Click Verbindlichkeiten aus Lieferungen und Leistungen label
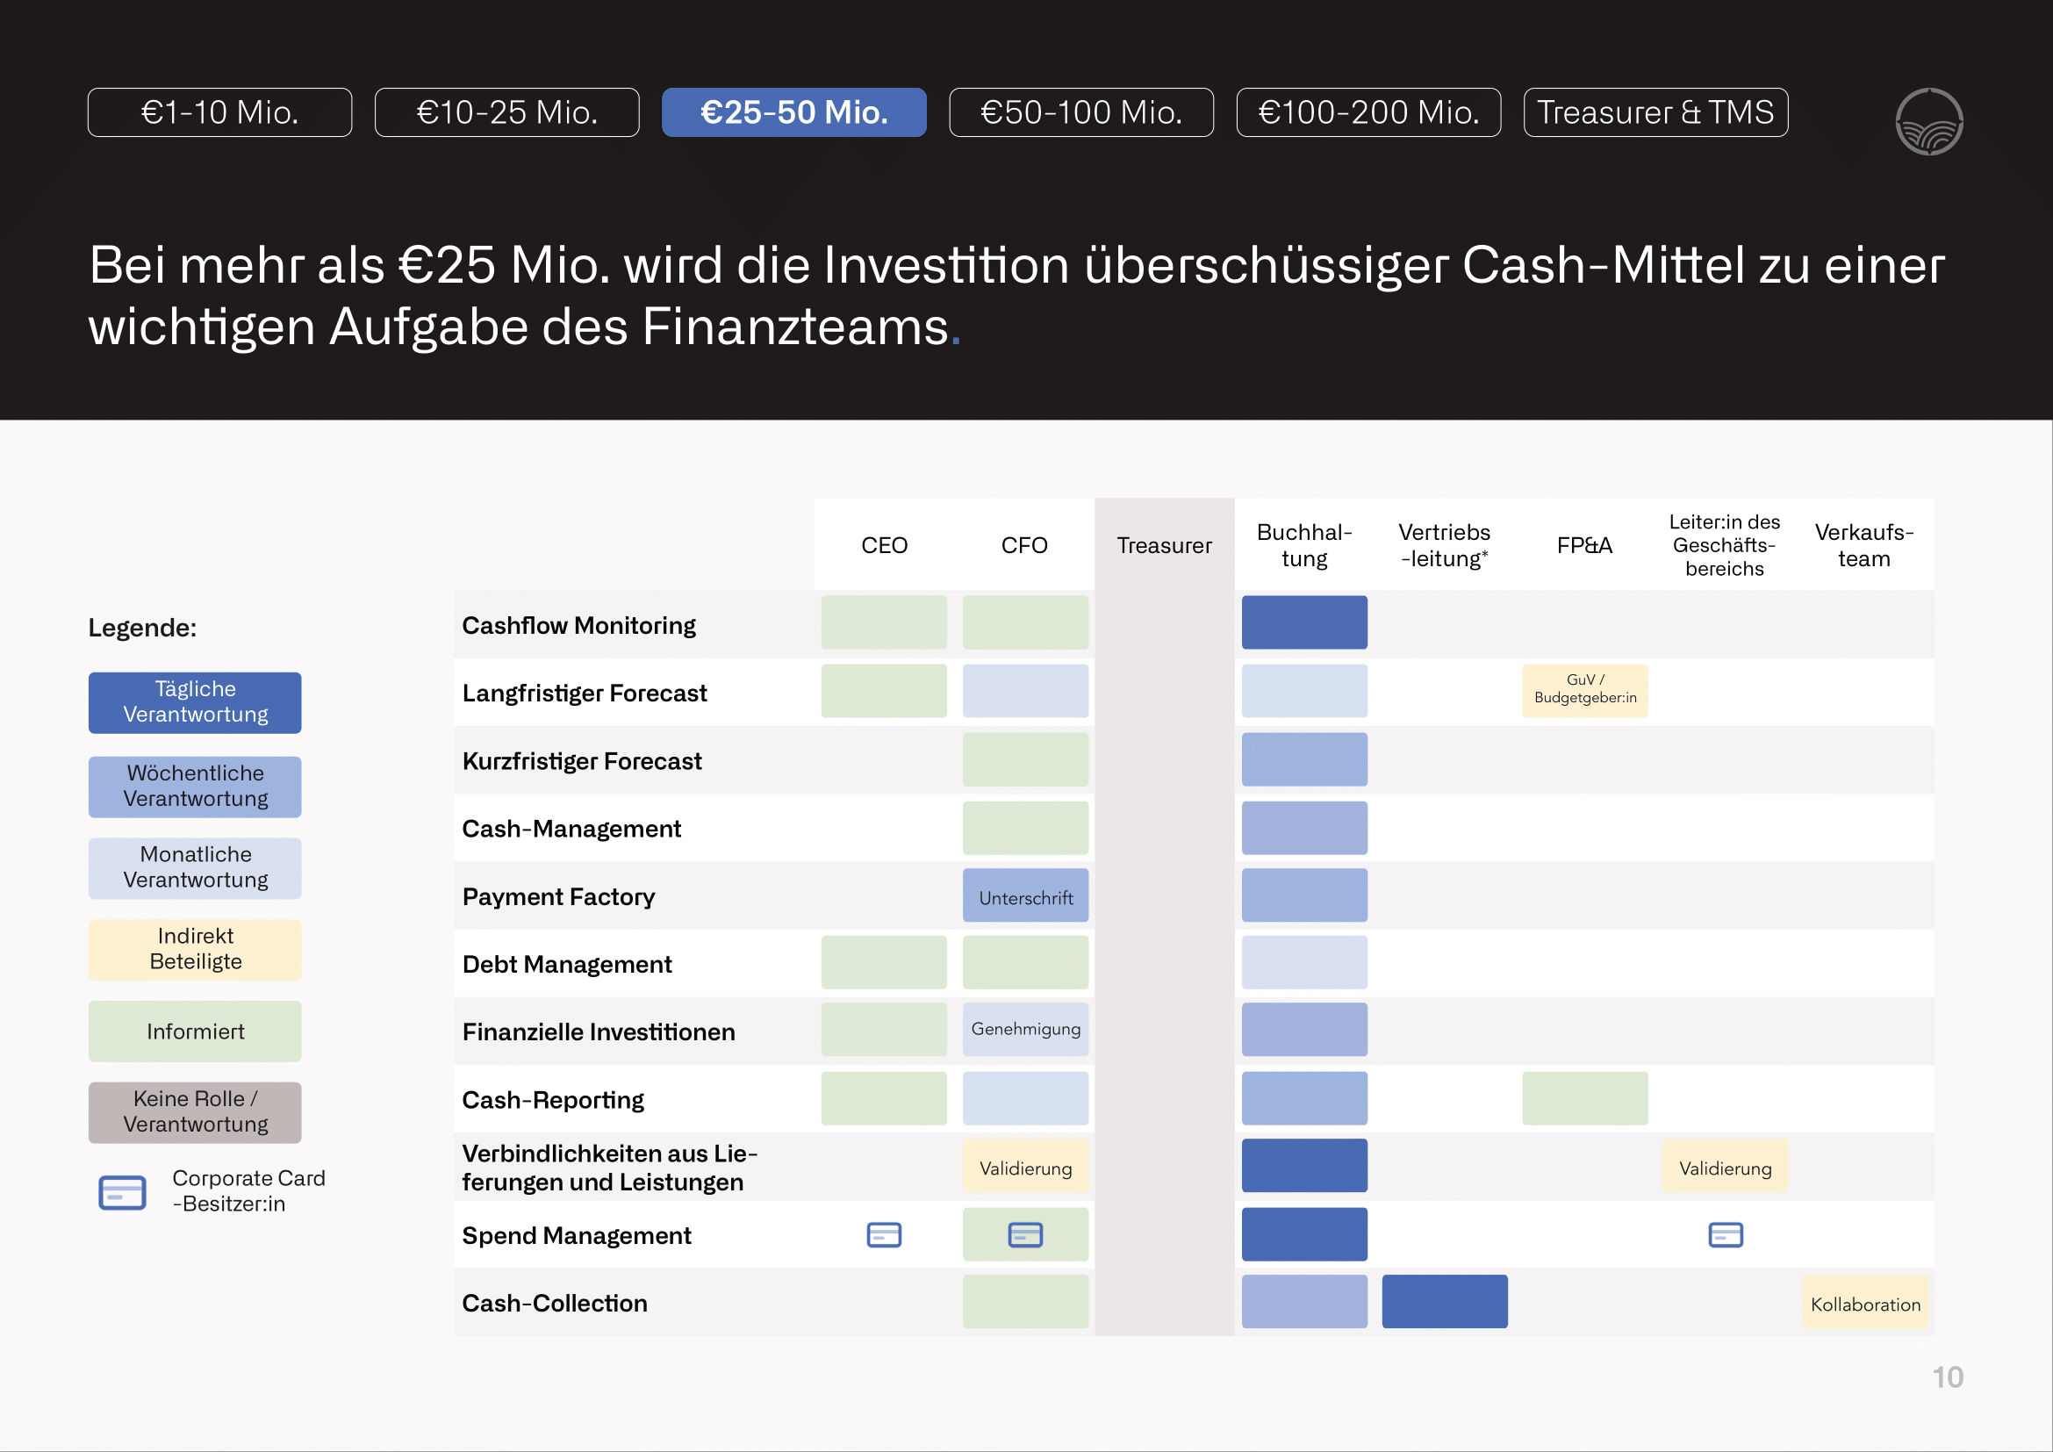The width and height of the screenshot is (2053, 1452). pos(610,1168)
